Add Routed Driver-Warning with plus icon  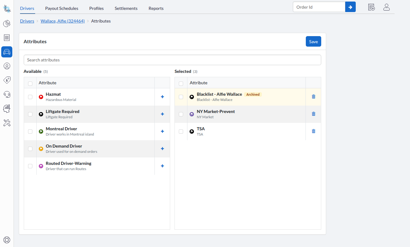coord(162,166)
